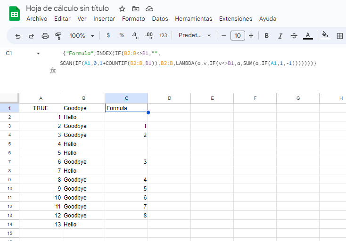This screenshot has height=241, width=346.
Task: Check cloud save status icon
Action: pyautogui.click(x=149, y=9)
